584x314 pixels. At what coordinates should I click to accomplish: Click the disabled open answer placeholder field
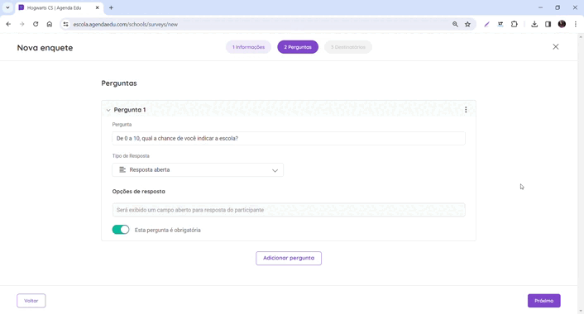coord(289,210)
